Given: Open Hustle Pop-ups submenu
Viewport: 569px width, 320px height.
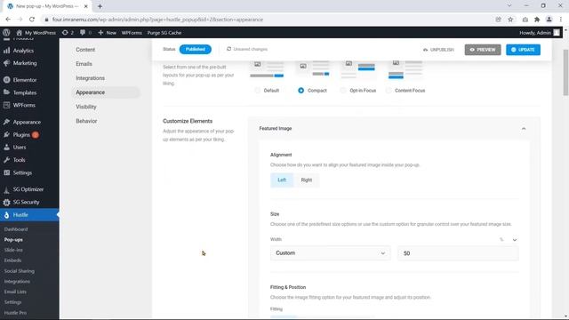Looking at the screenshot, I should (x=13, y=240).
